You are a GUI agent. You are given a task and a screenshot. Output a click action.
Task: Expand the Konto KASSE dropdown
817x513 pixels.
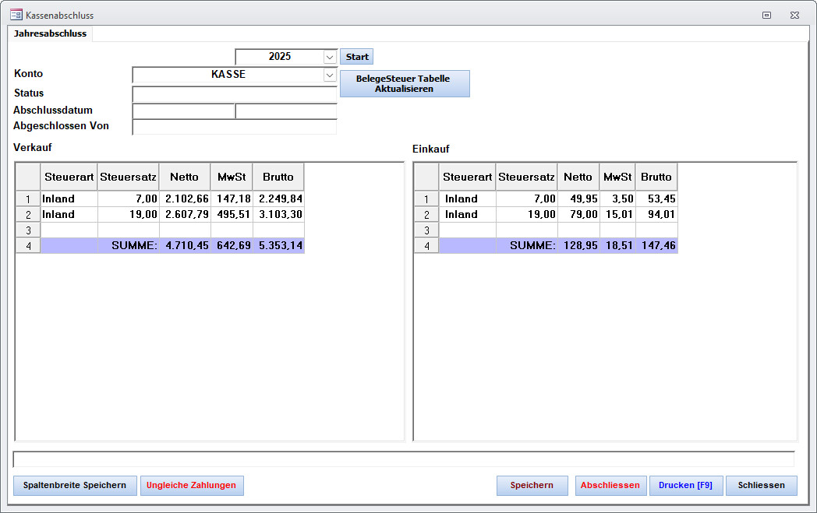pos(329,75)
